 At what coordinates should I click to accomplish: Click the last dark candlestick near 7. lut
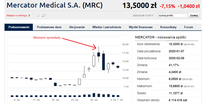(x=118, y=67)
